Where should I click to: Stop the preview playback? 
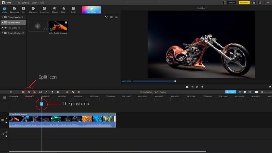(187, 87)
